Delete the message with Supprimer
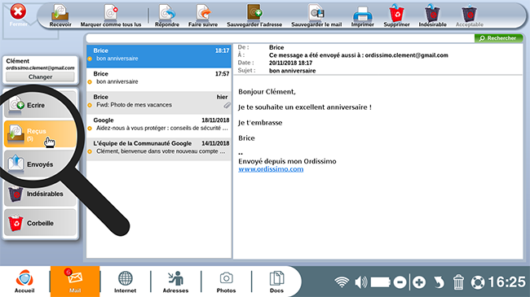Viewport: 530px width, 297px height. pos(396,15)
